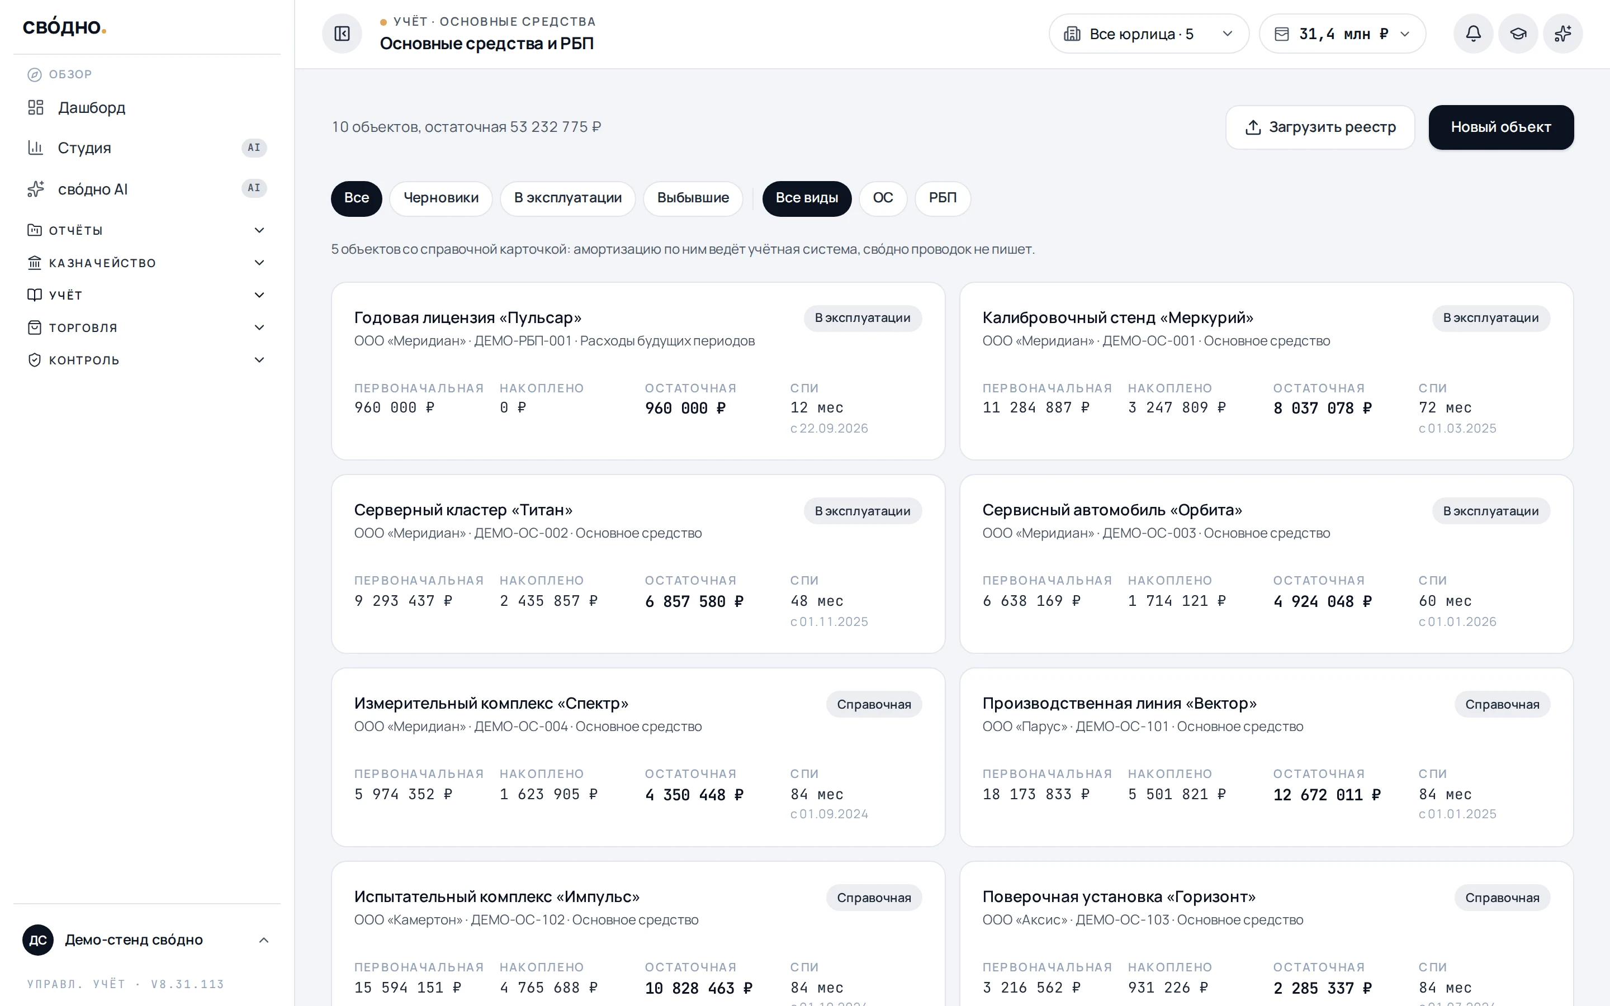
Task: Open the Серверный кластер «Титан» card
Action: coord(638,564)
